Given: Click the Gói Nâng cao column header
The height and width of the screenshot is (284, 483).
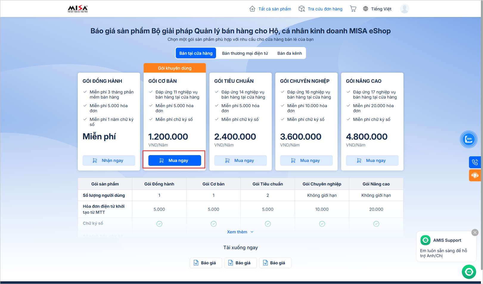Looking at the screenshot, I should coord(376,184).
